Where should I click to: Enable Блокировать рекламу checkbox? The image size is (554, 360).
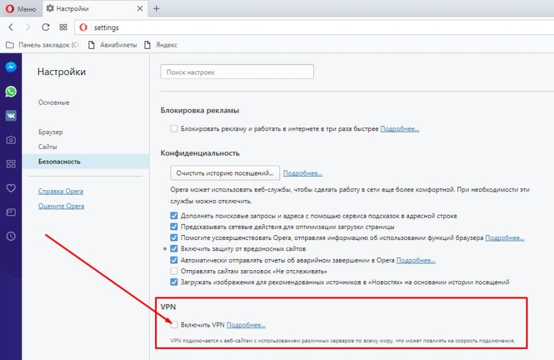coord(174,129)
